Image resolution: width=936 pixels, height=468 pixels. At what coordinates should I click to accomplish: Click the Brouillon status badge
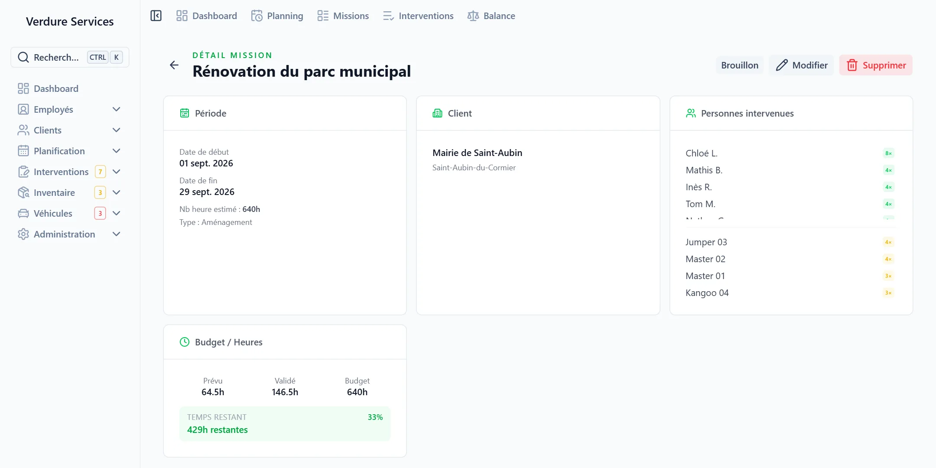point(740,65)
